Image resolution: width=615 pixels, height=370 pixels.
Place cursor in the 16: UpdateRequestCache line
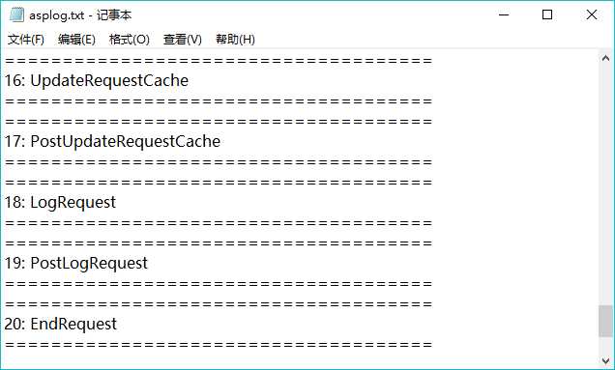(97, 80)
